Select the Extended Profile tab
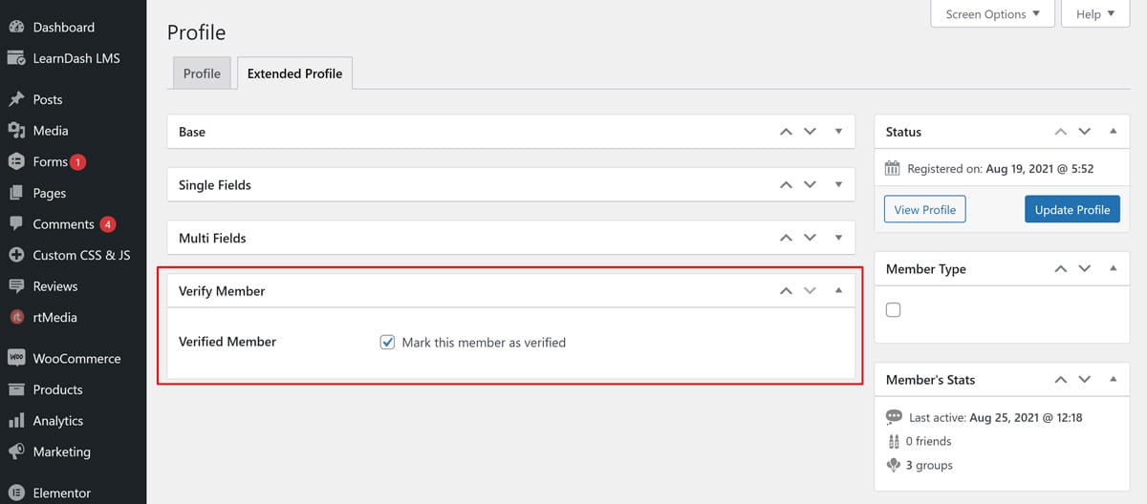The height and width of the screenshot is (504, 1147). [x=294, y=73]
